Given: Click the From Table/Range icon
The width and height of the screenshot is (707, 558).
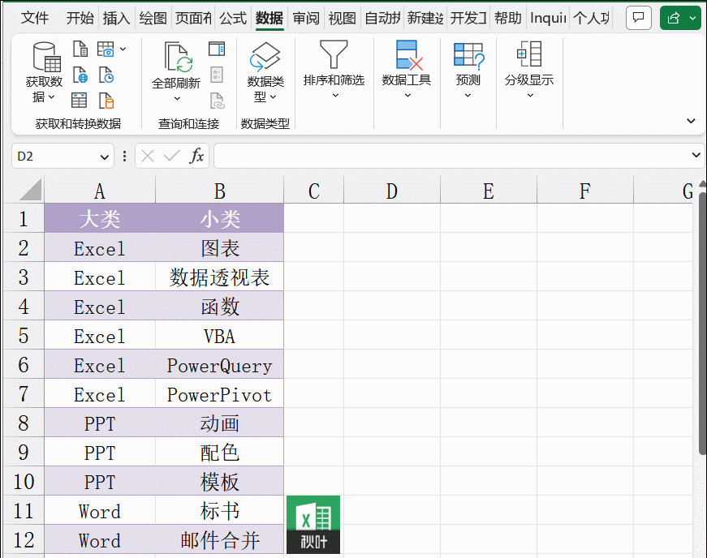Looking at the screenshot, I should click(x=80, y=101).
